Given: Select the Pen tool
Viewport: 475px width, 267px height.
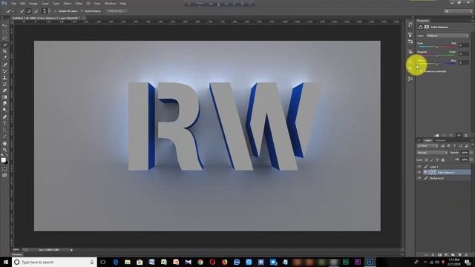Looking at the screenshot, I should (x=4, y=117).
